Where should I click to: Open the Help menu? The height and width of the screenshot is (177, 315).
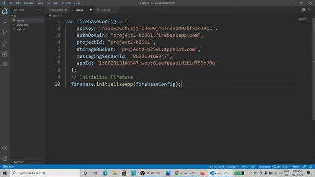point(77,3)
